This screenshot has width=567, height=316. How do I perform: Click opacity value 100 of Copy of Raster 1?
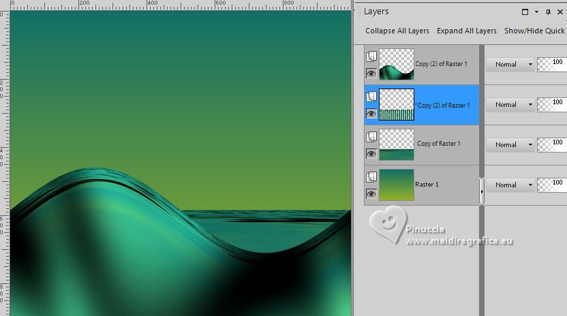pyautogui.click(x=557, y=142)
